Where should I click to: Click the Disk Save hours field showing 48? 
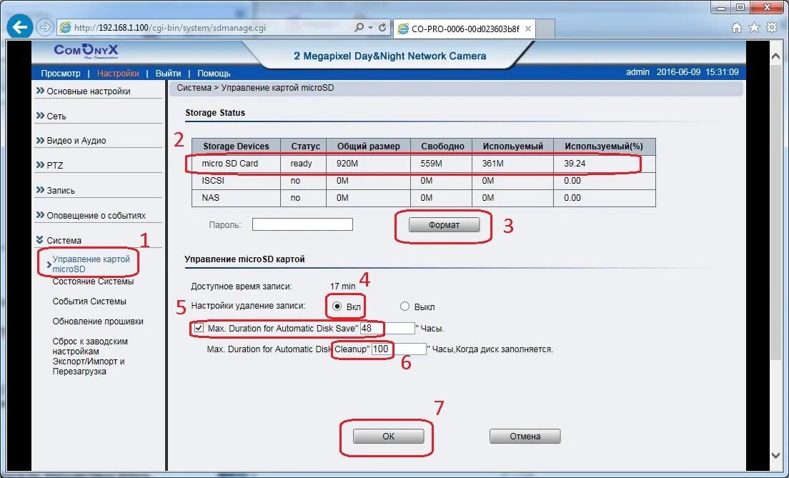click(387, 328)
